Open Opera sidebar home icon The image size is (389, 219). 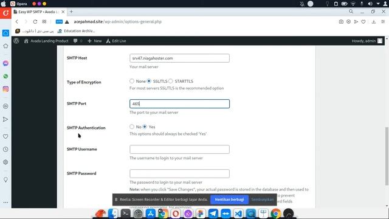click(x=5, y=33)
